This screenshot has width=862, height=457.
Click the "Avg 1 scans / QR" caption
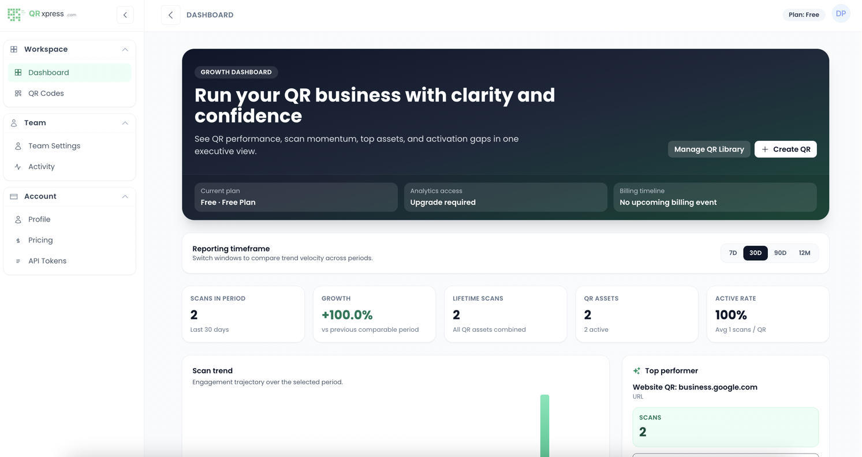740,329
